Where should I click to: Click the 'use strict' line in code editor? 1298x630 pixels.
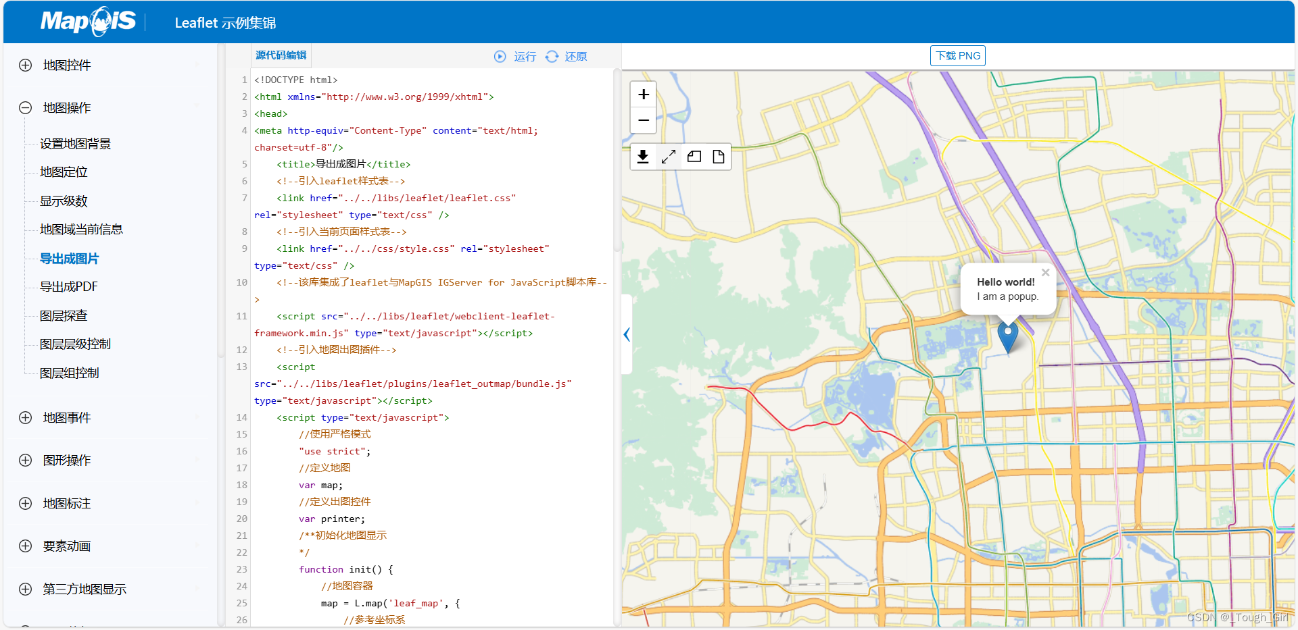coord(334,451)
